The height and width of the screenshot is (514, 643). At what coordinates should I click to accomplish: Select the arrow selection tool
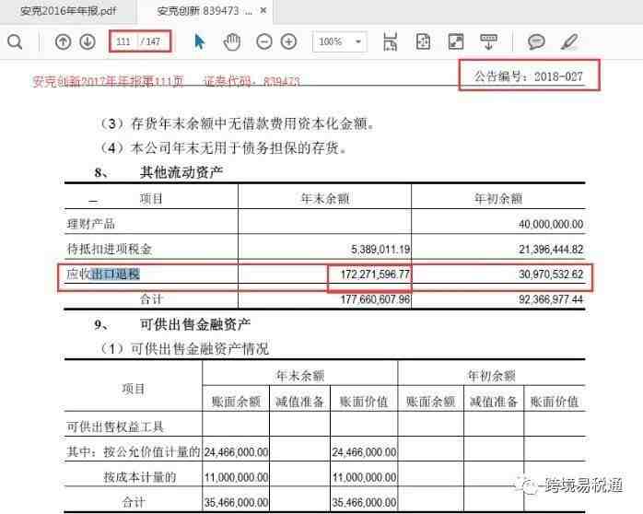tap(200, 42)
